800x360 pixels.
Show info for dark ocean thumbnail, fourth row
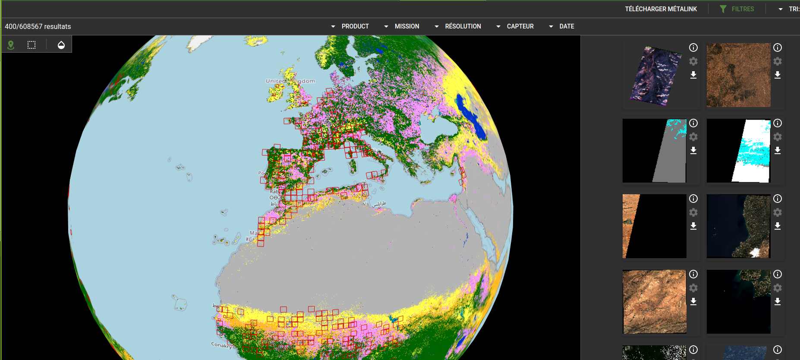(778, 274)
